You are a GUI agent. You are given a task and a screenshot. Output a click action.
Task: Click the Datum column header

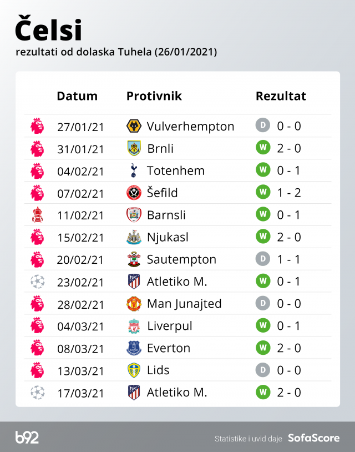tap(77, 96)
